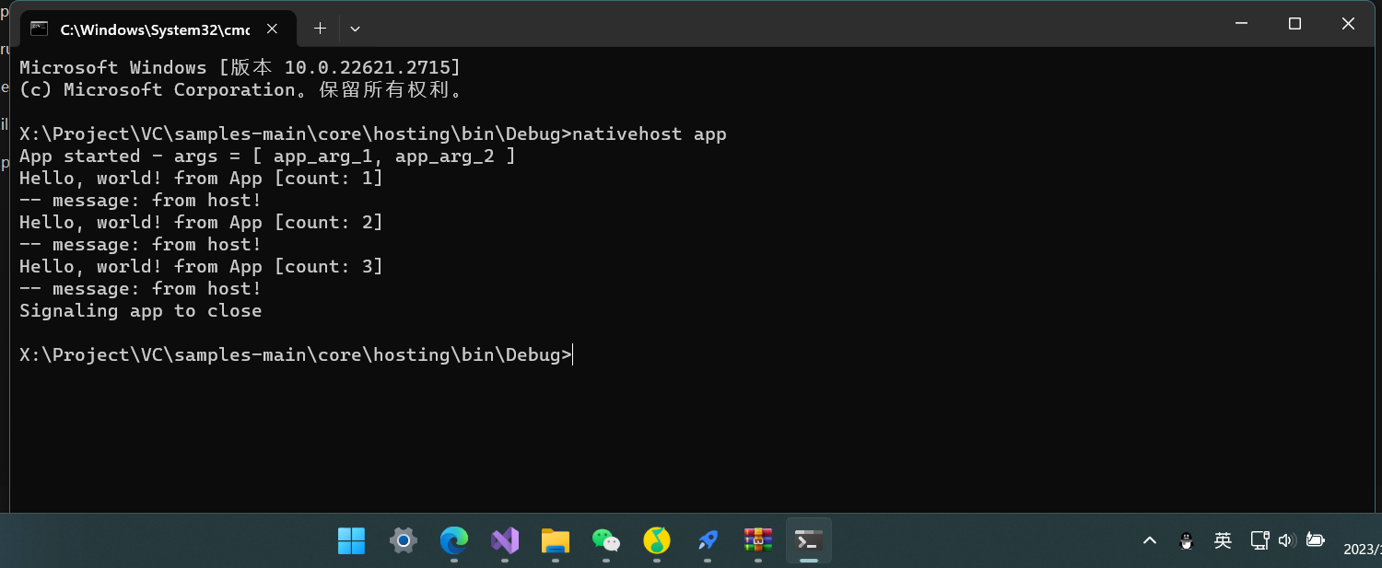Select the active Terminal taskbar icon
This screenshot has width=1382, height=568.
(808, 540)
